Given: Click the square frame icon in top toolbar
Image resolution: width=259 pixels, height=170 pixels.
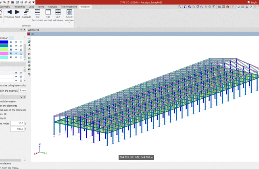Looking at the screenshot, I should (238, 7).
